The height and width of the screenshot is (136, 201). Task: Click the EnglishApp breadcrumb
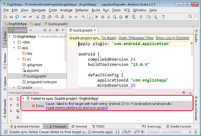pyautogui.click(x=16, y=24)
